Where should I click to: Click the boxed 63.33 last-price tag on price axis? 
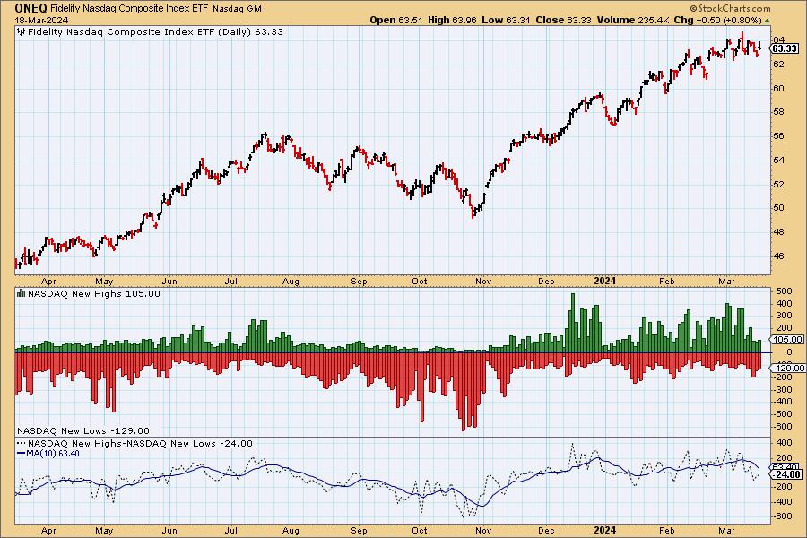pos(785,48)
